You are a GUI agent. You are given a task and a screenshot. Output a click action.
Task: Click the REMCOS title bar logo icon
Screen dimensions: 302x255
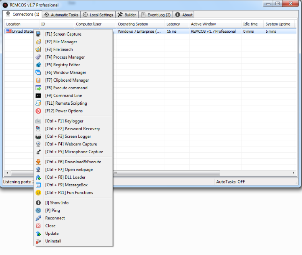(5, 5)
